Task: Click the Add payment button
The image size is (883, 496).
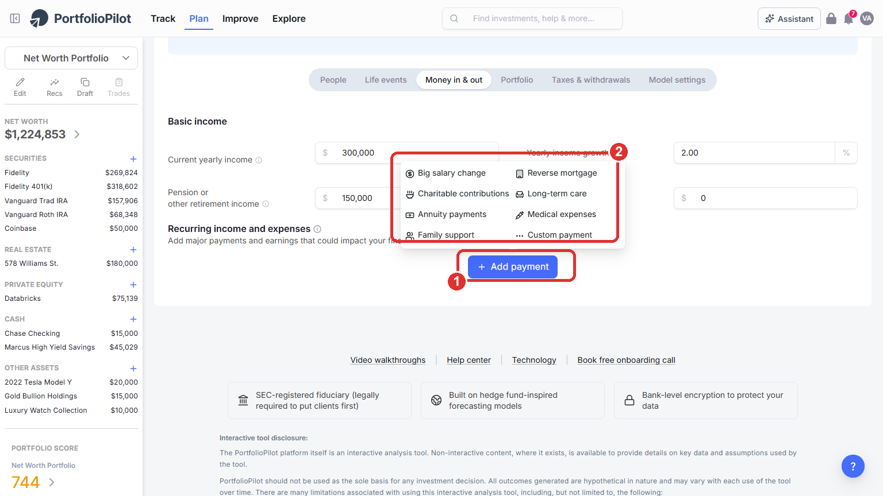Action: 513,267
